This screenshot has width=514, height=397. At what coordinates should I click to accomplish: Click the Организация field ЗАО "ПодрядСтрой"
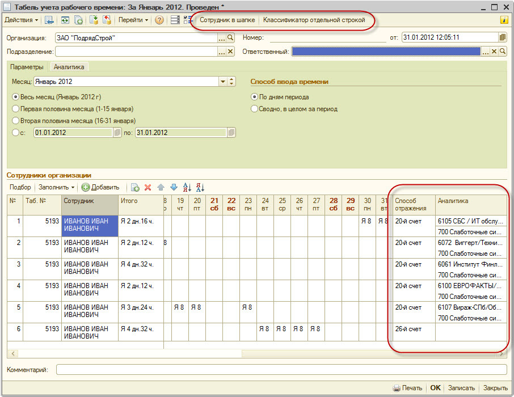point(136,38)
